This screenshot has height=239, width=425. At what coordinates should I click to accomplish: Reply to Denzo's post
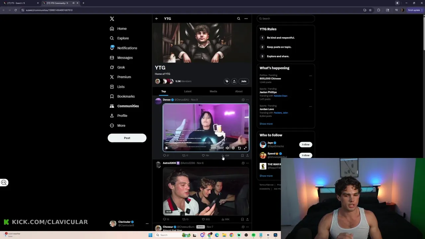click(166, 155)
